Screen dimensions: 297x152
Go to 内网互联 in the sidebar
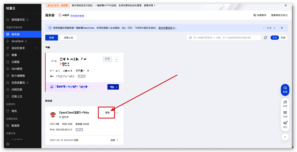click(17, 90)
